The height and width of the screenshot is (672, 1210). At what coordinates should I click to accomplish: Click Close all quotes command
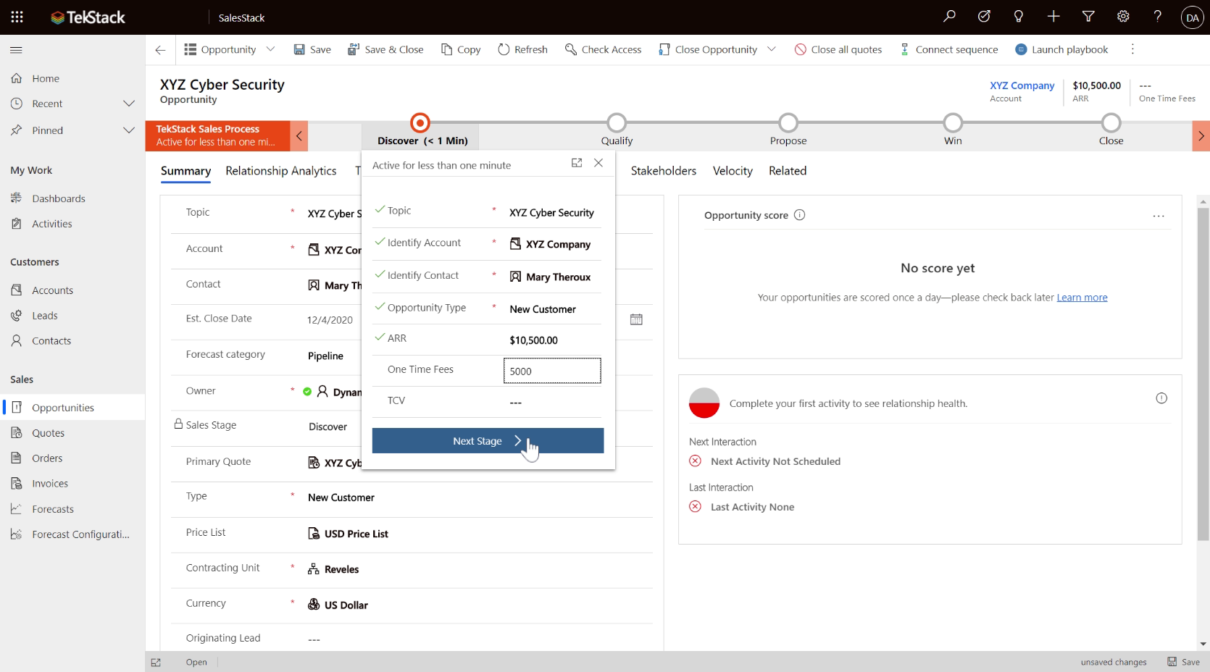[x=838, y=49]
